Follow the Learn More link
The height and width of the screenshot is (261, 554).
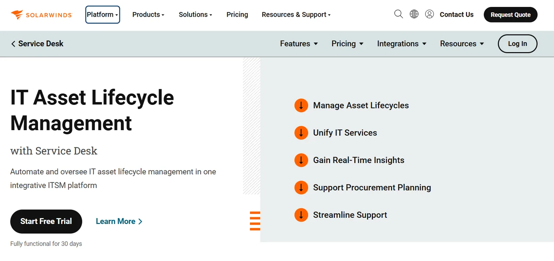click(x=119, y=221)
